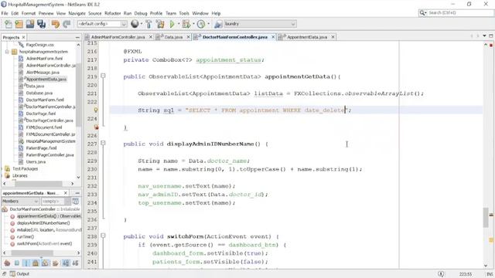Collapse the switchForm method fold at line 238
The image size is (495, 278).
pyautogui.click(x=103, y=236)
